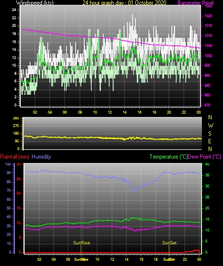This screenshot has width=223, height=266.
Task: Click the Dew Point (°C) legend label
Action: pyautogui.click(x=204, y=157)
